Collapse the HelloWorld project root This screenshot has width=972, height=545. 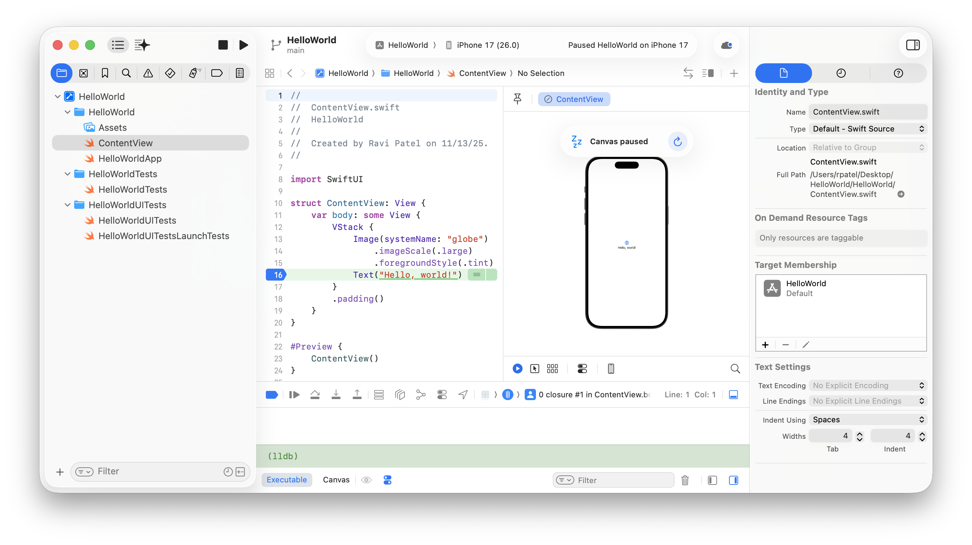coord(57,97)
